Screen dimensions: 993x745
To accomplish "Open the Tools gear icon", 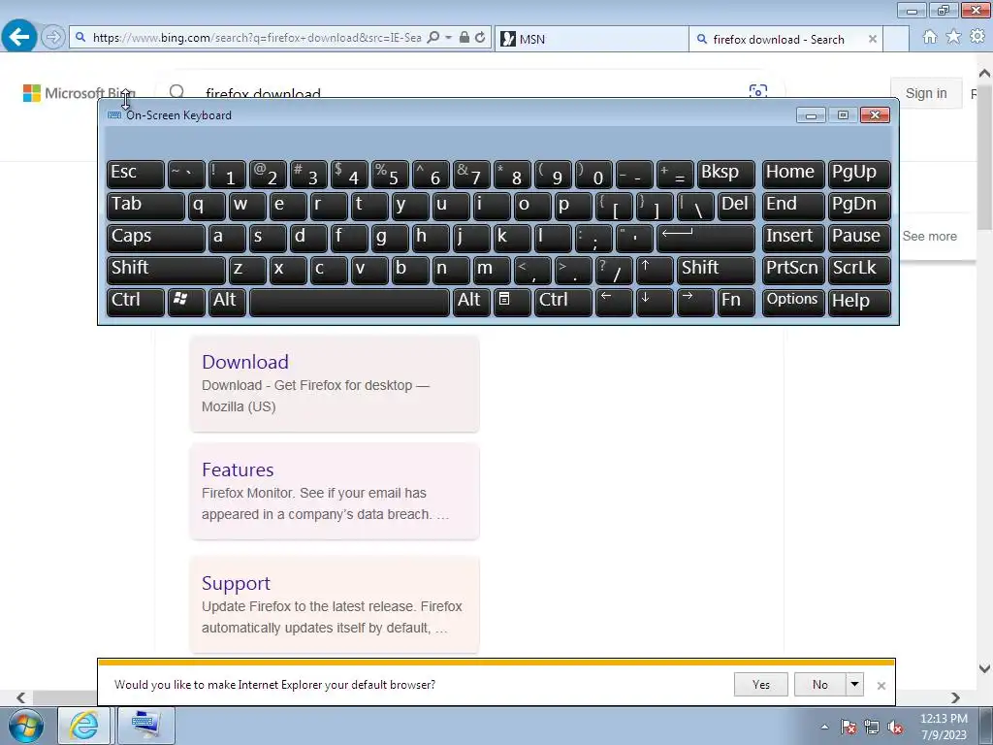I will tap(977, 37).
